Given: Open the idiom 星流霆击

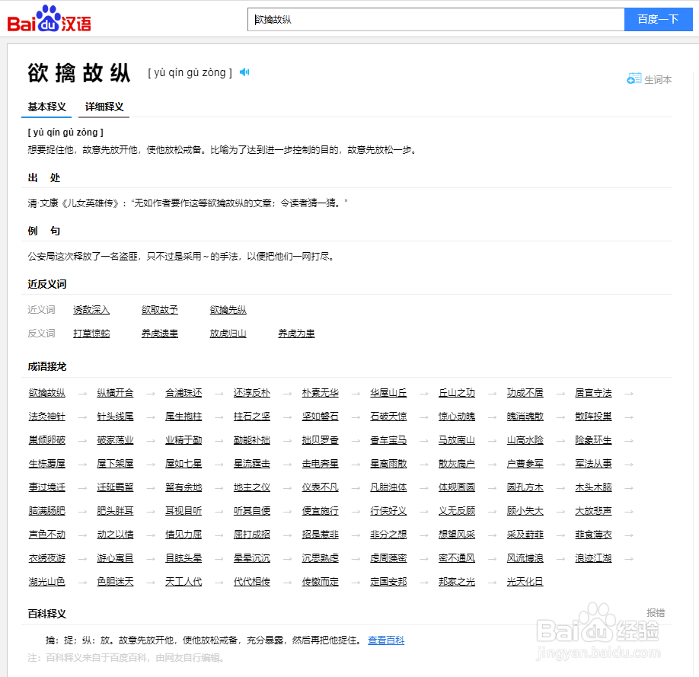Looking at the screenshot, I should click(251, 464).
